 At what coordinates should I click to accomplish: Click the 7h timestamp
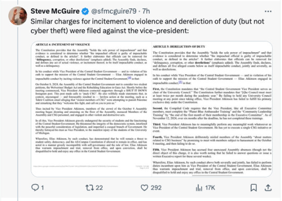tap(146, 11)
